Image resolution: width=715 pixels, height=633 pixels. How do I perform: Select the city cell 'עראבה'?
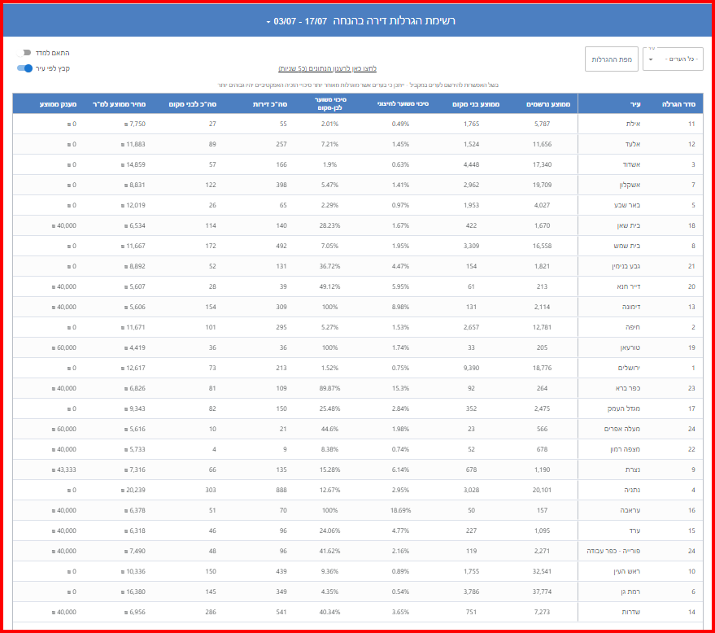point(630,510)
